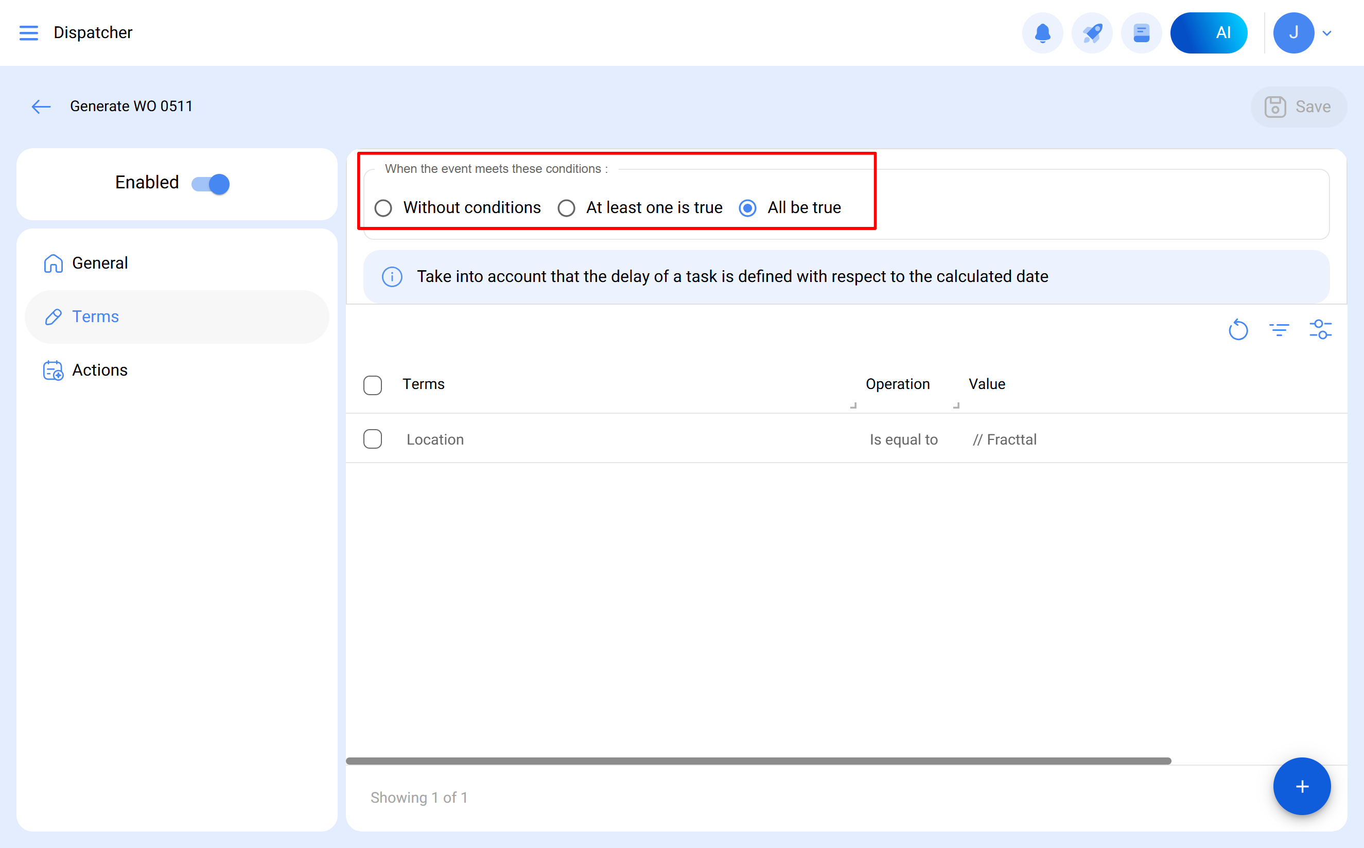This screenshot has height=848, width=1364.
Task: Add a new term with plus button
Action: (1301, 786)
